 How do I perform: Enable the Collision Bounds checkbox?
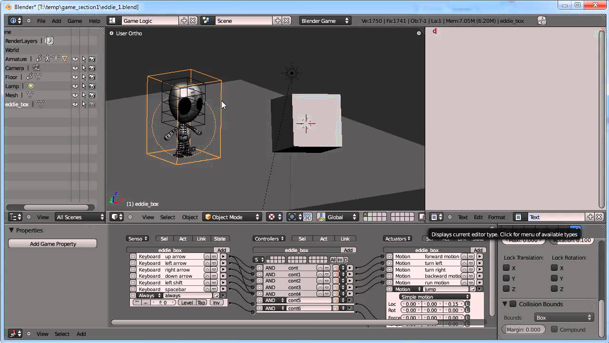[x=513, y=304]
